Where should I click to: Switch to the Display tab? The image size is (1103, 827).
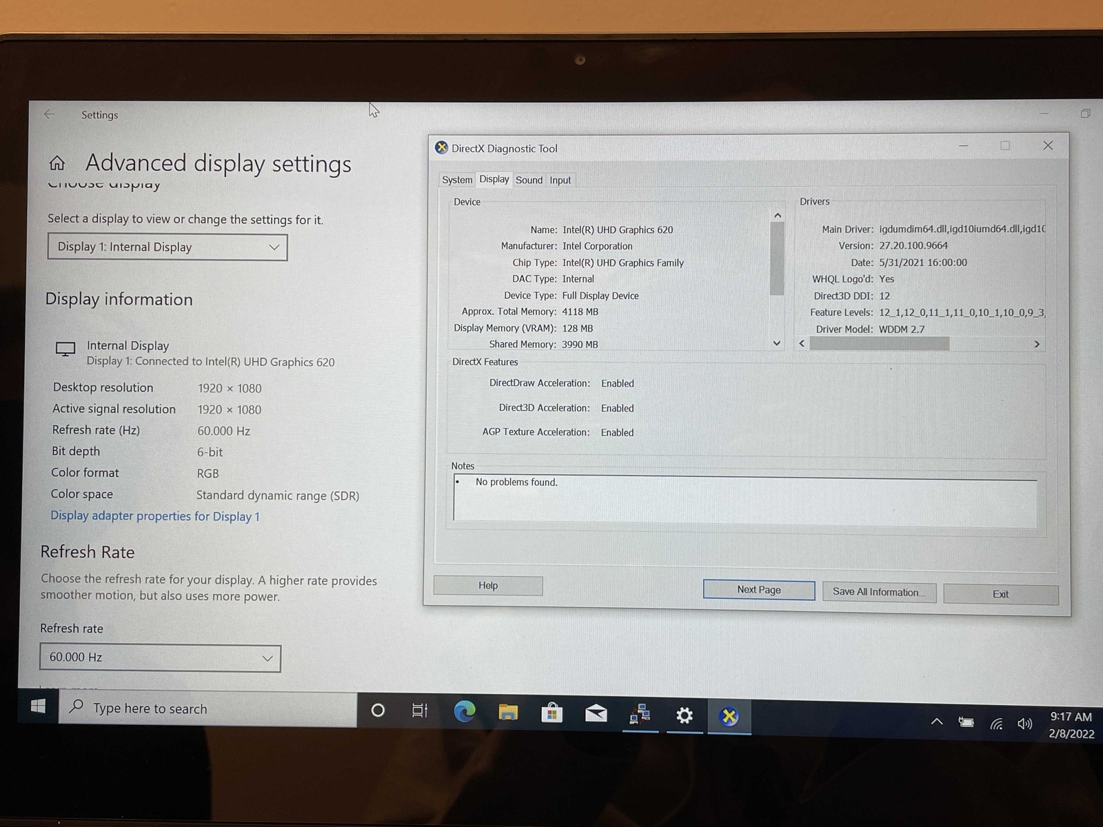[494, 179]
